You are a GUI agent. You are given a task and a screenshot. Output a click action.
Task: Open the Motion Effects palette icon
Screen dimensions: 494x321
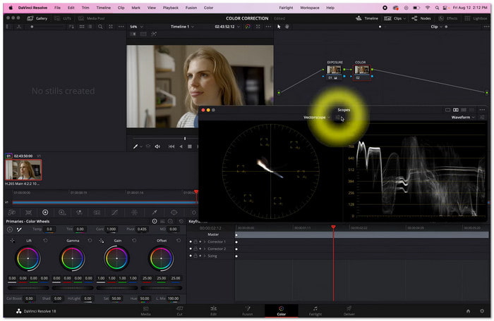tap(97, 213)
